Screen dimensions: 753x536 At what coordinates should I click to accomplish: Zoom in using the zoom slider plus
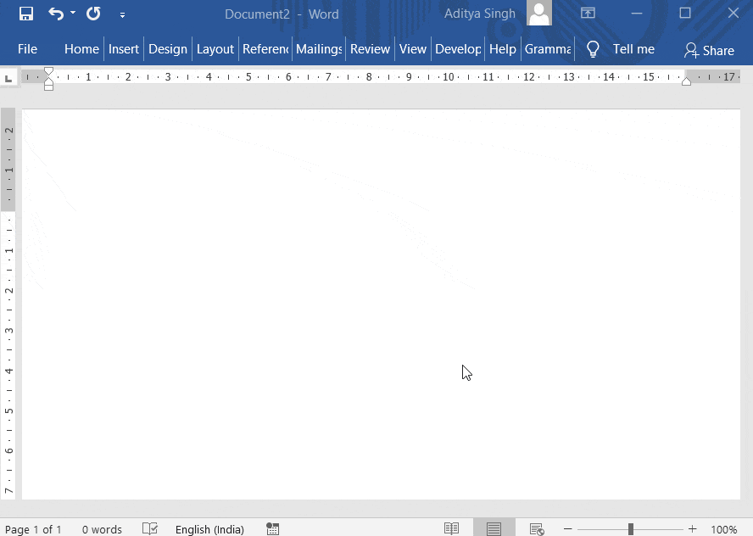click(x=691, y=528)
